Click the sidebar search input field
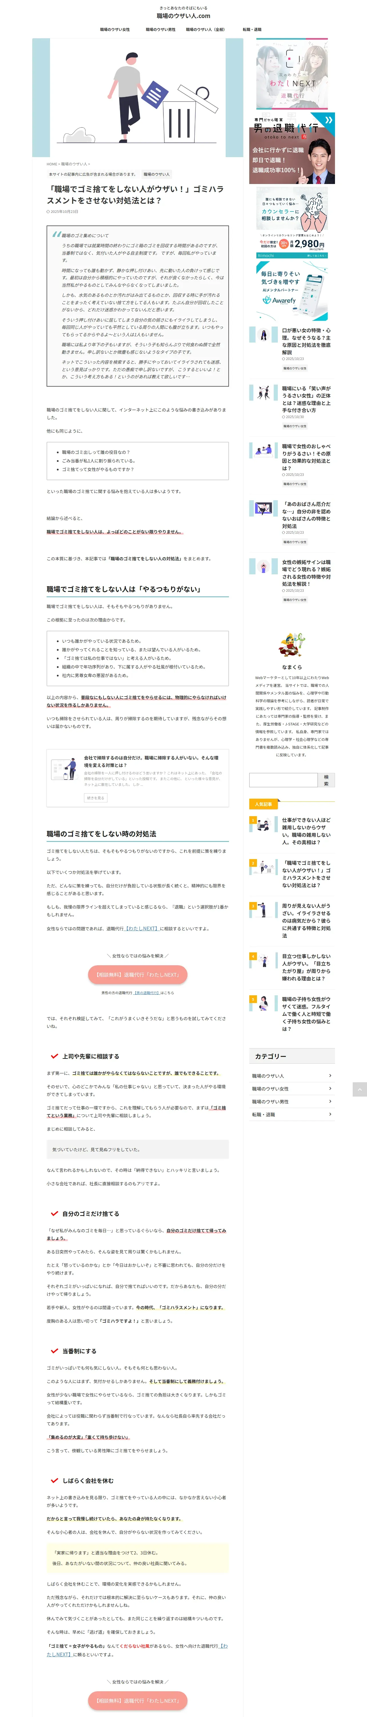Viewport: 367px width, 1717px height. click(284, 780)
